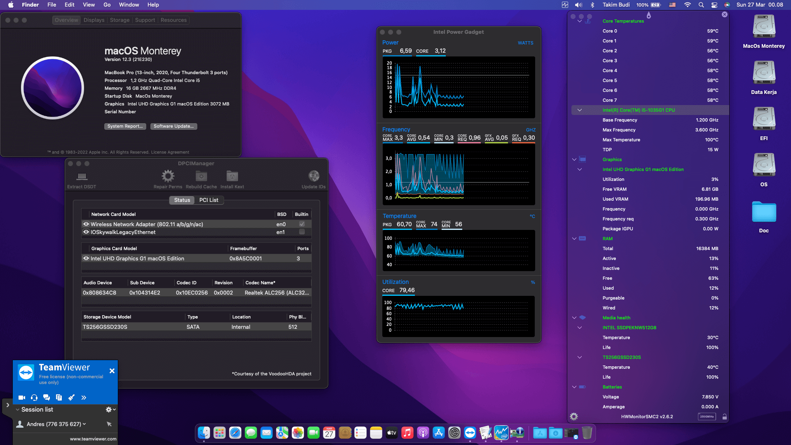Screen dimensions: 791x445
Task: Open the Displays tab in About This Mac
Action: (x=94, y=20)
